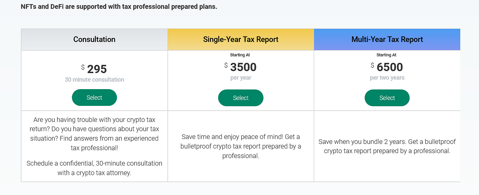Click the Single-Year Tax Report header
This screenshot has height=195, width=479.
[x=241, y=40]
